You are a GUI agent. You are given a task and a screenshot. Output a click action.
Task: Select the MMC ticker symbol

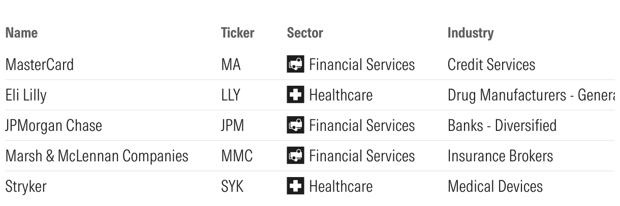point(236,156)
